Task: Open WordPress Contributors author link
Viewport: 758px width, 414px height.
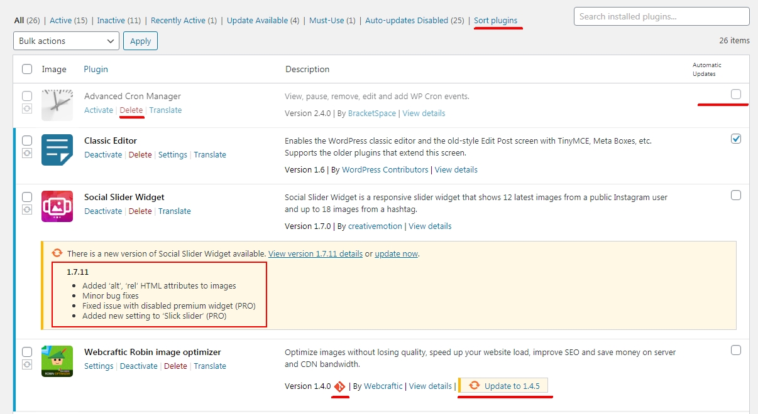Action: coord(385,169)
